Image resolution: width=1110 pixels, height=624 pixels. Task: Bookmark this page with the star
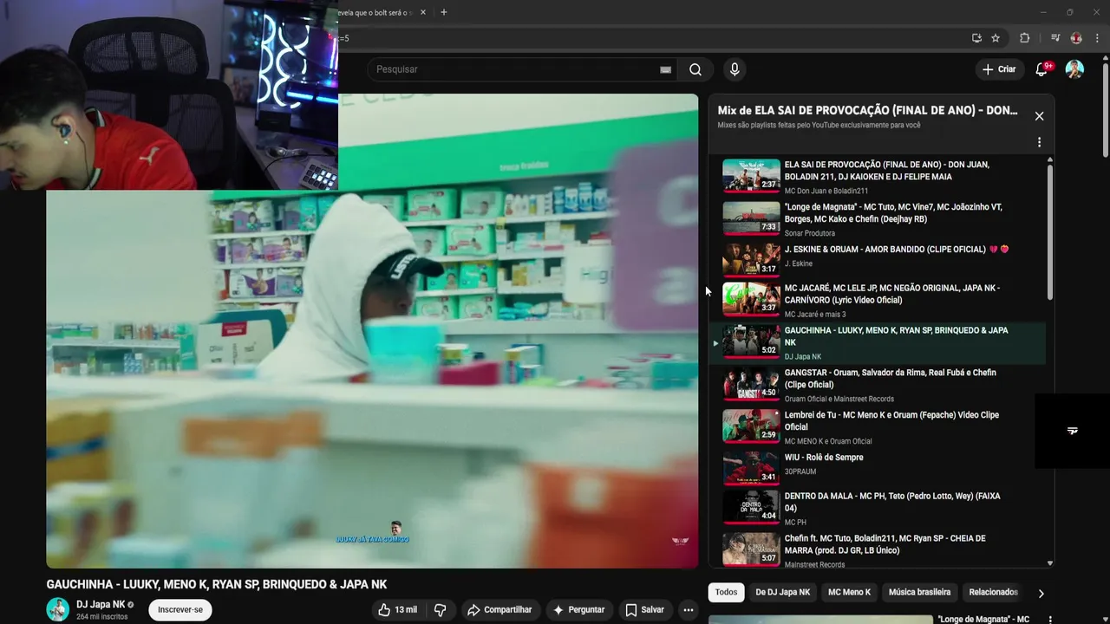click(996, 38)
